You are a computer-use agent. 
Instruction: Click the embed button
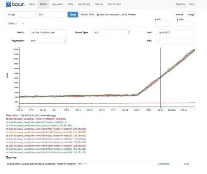179,15
